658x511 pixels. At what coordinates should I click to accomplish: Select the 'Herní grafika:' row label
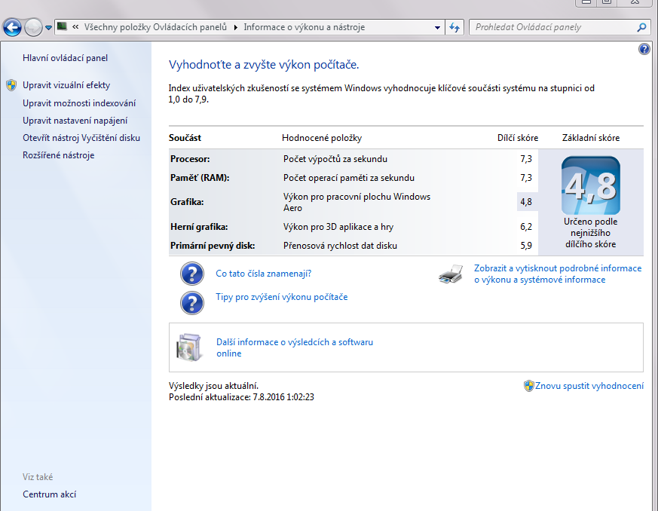click(199, 227)
